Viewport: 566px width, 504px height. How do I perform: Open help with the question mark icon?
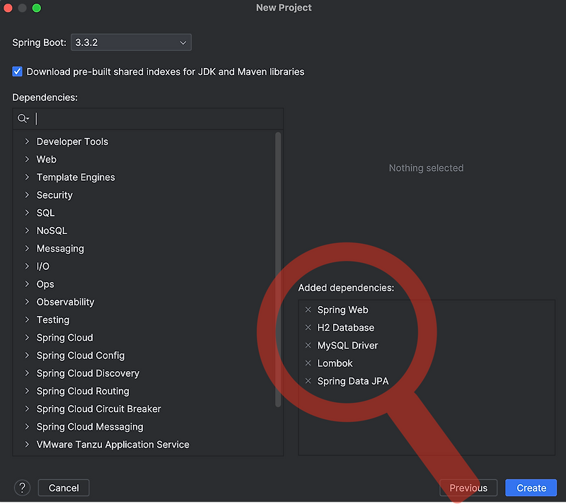[22, 488]
